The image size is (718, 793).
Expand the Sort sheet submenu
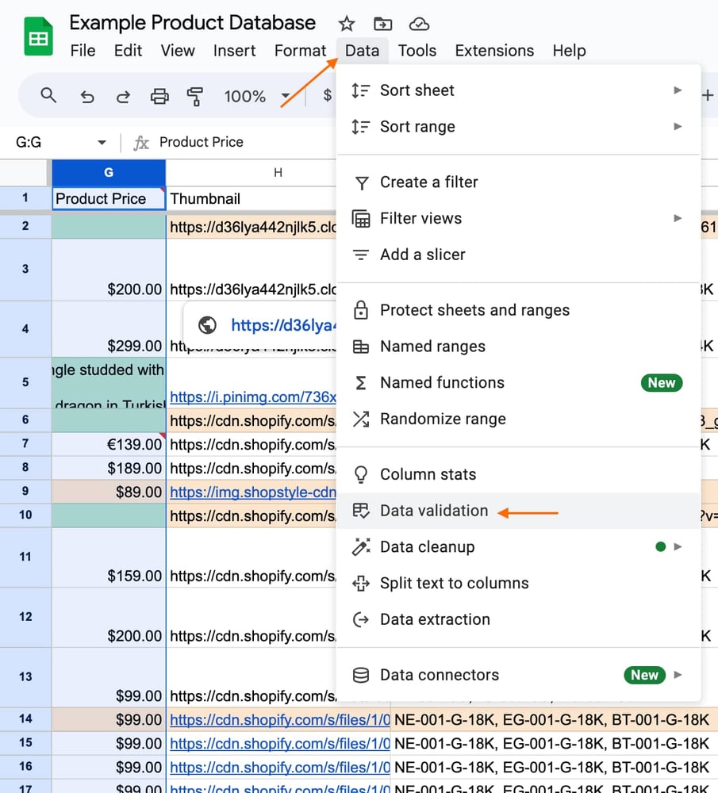coord(678,90)
